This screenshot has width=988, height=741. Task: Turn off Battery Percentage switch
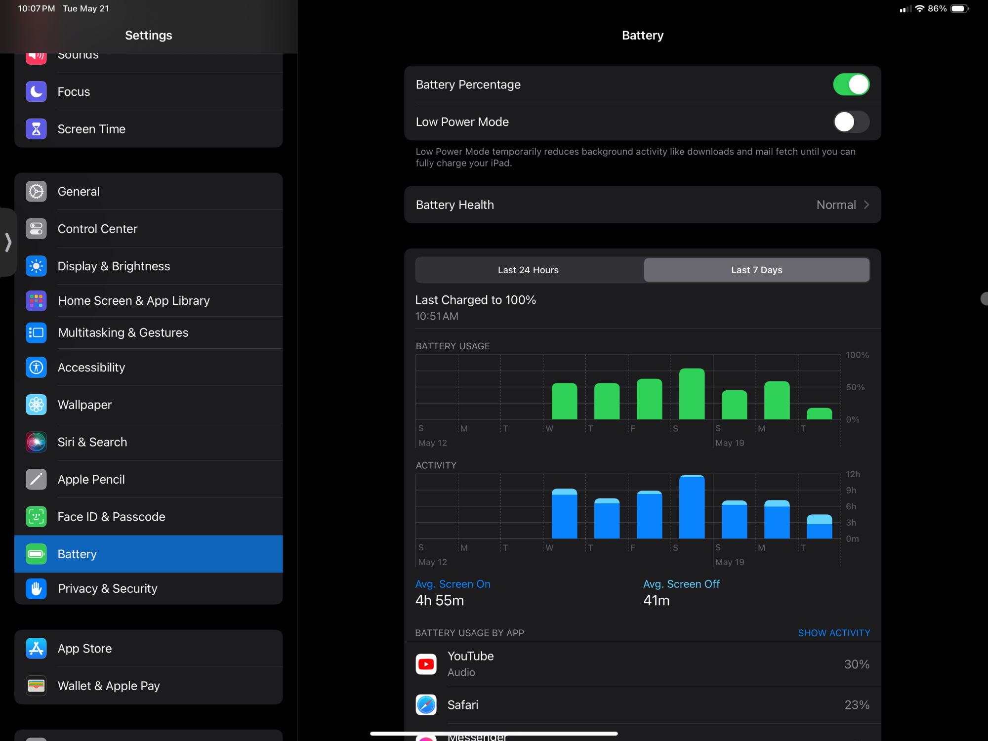[851, 84]
